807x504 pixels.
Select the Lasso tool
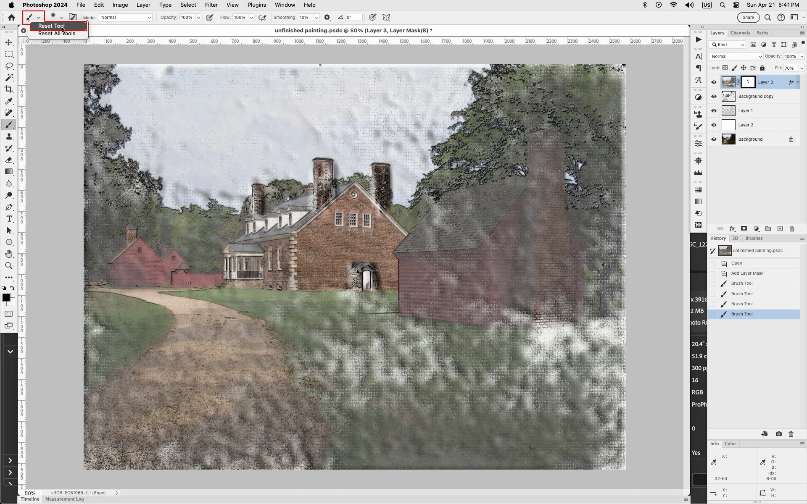pyautogui.click(x=9, y=66)
